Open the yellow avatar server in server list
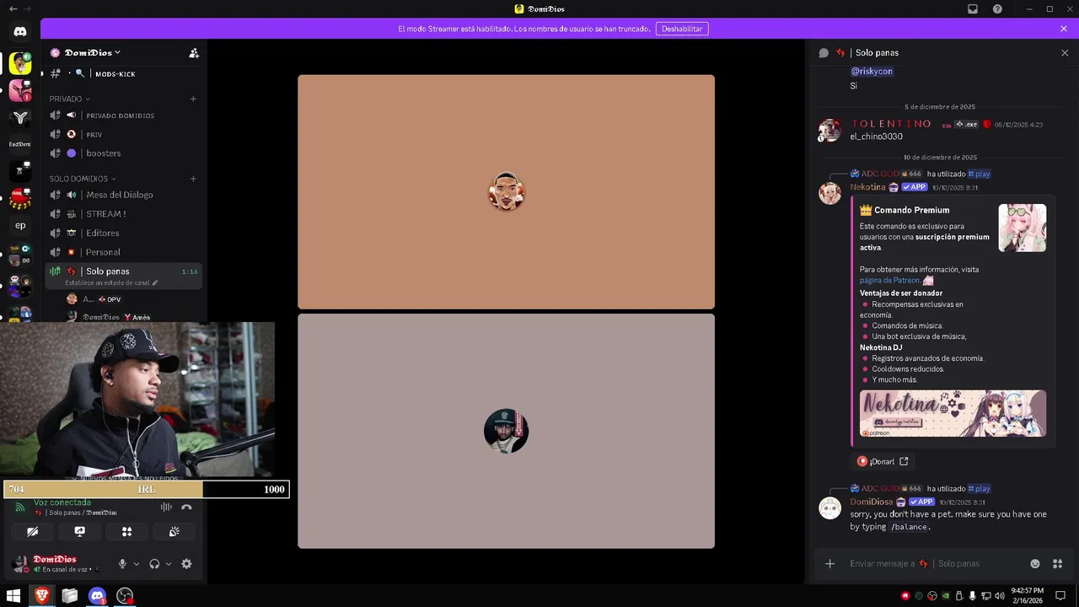1079x607 pixels. pyautogui.click(x=20, y=63)
